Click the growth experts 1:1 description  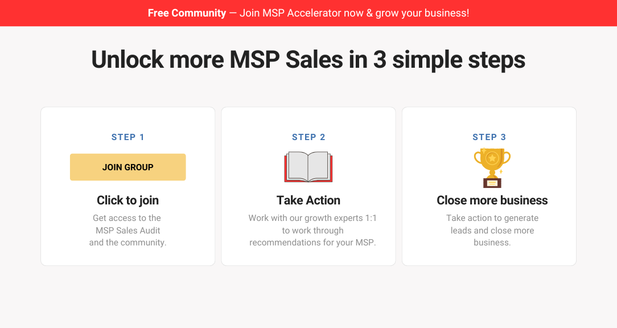(x=312, y=231)
